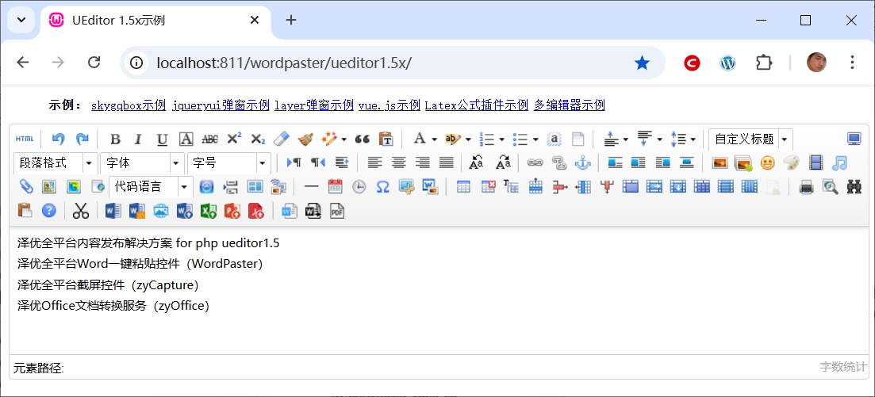Toggle italic formatting
875x397 pixels.
138,139
